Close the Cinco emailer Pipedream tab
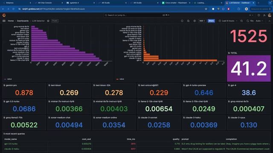The image size is (273, 153). coord(189,3)
